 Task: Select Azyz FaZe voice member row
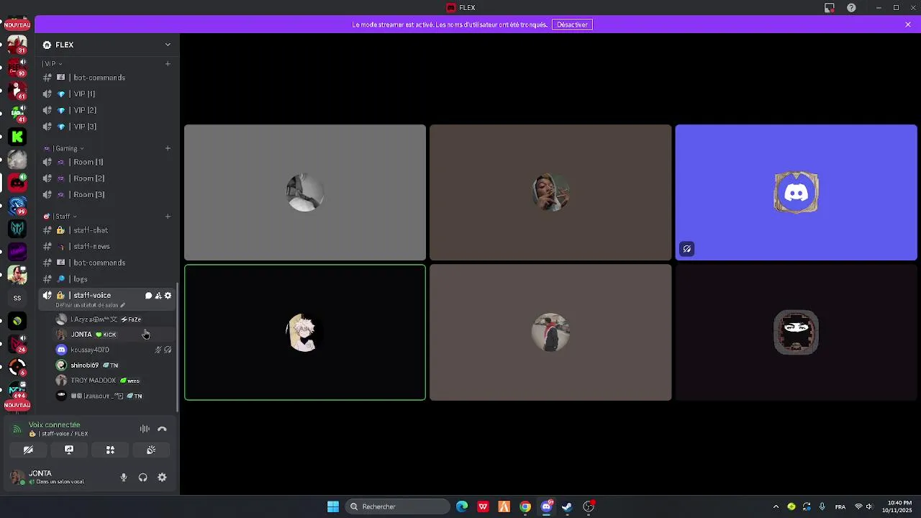(114, 319)
